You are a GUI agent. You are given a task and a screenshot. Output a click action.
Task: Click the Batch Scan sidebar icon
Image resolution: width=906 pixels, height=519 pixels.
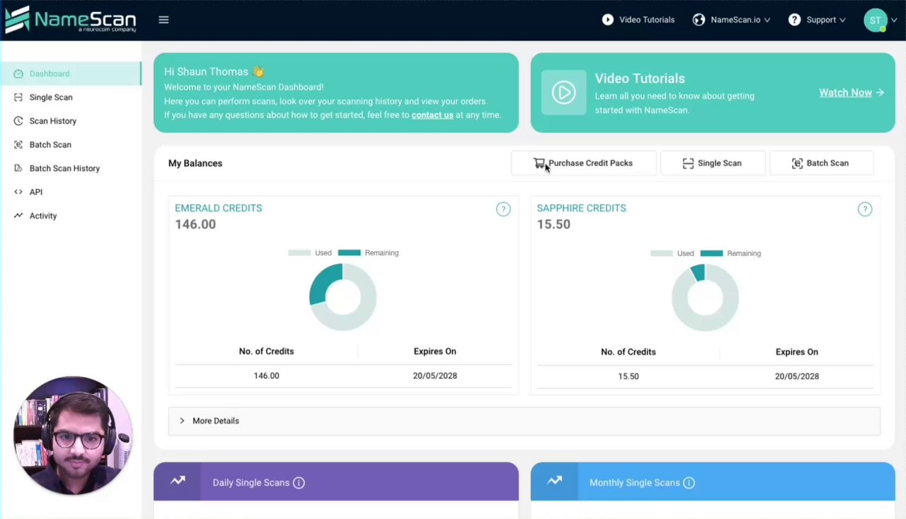click(18, 145)
